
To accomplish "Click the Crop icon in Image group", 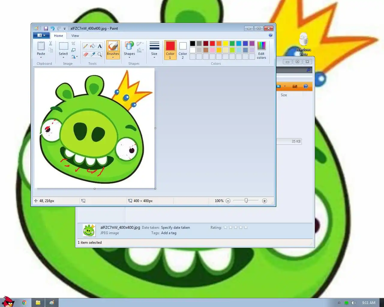I will [x=73, y=44].
